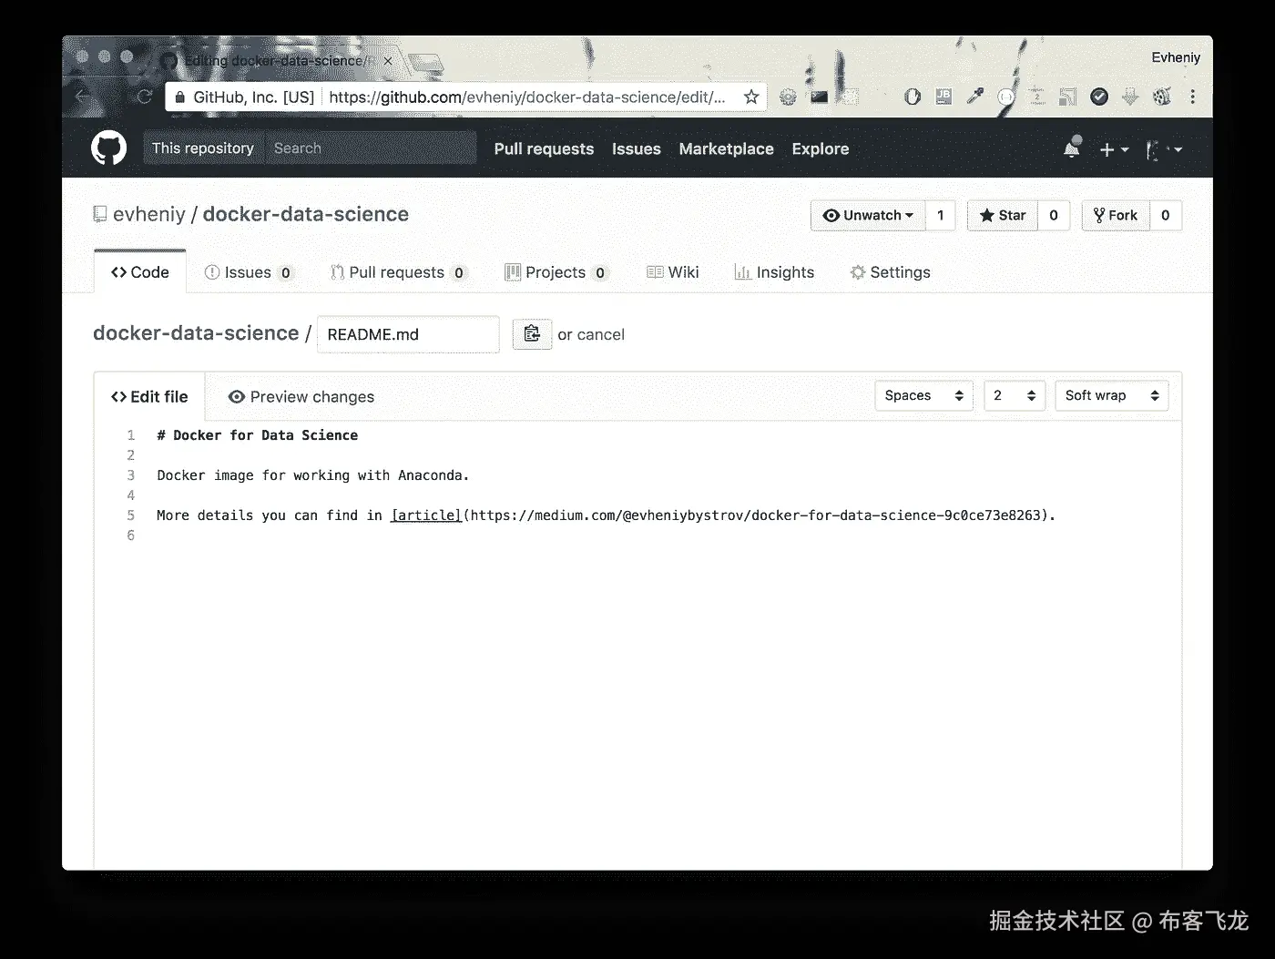Open the evheniy owner link
Viewport: 1275px width, 959px height.
coord(149,214)
